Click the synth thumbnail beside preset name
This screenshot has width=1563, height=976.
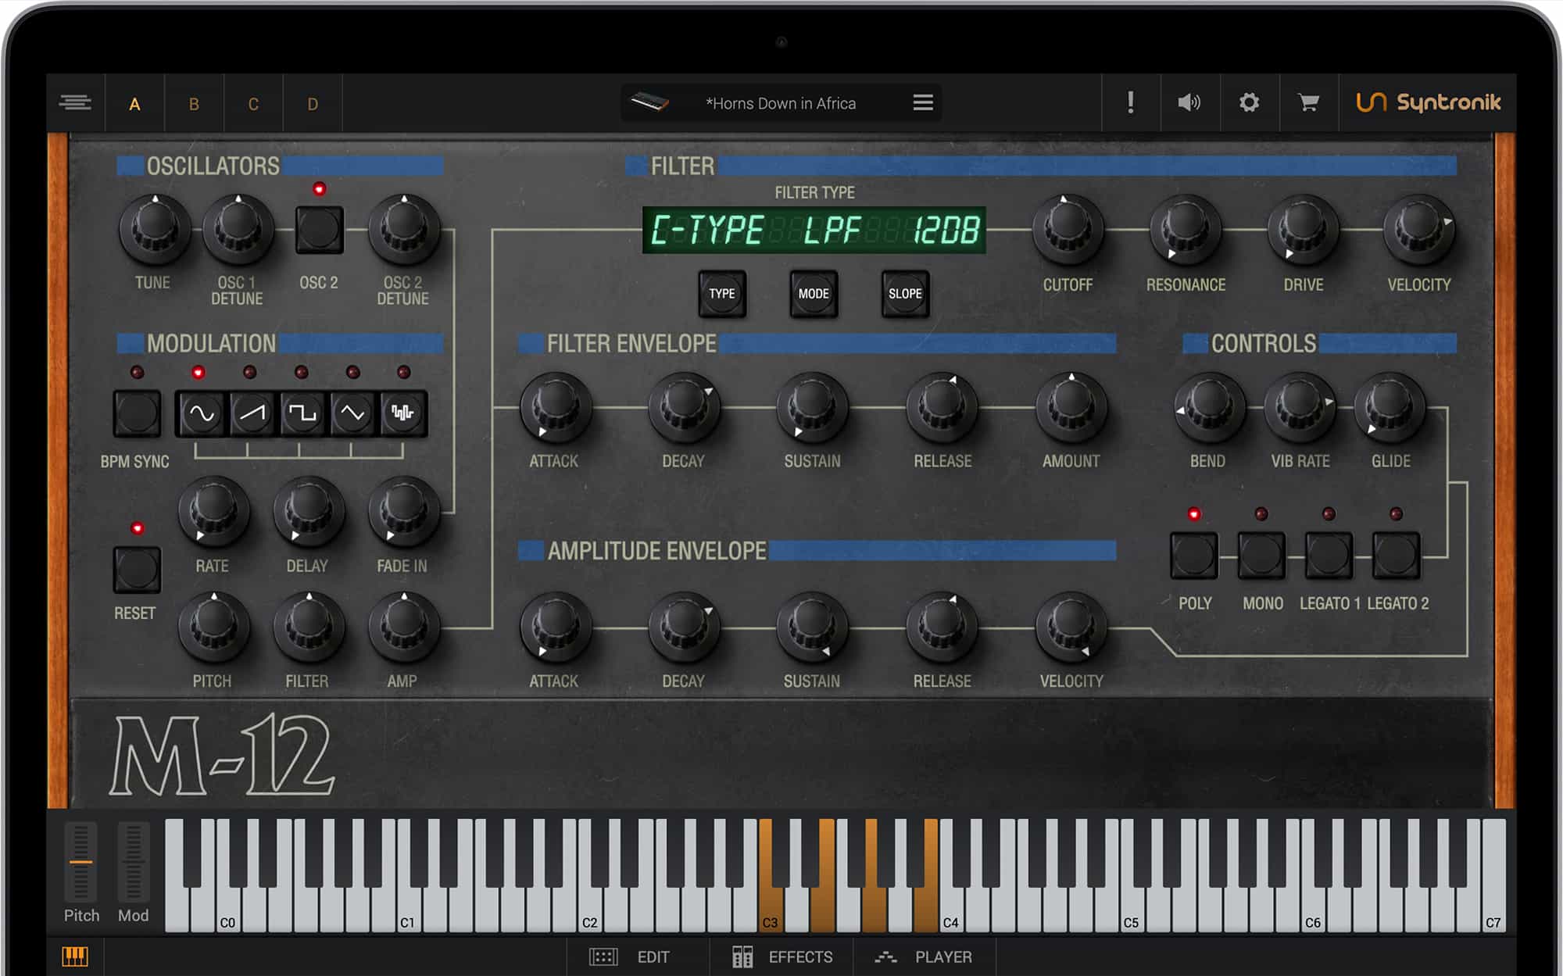click(649, 102)
